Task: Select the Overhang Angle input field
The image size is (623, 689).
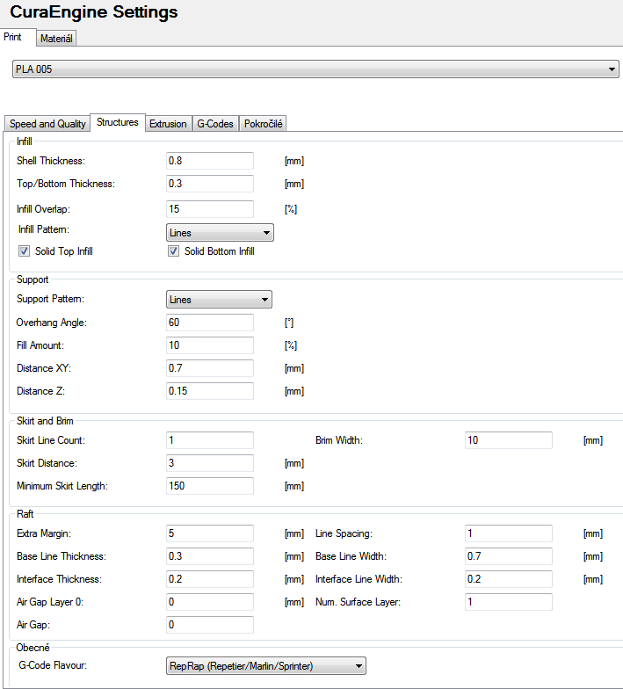Action: [209, 323]
